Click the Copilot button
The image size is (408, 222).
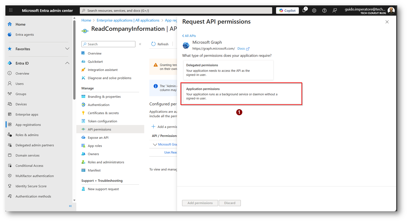tap(287, 10)
